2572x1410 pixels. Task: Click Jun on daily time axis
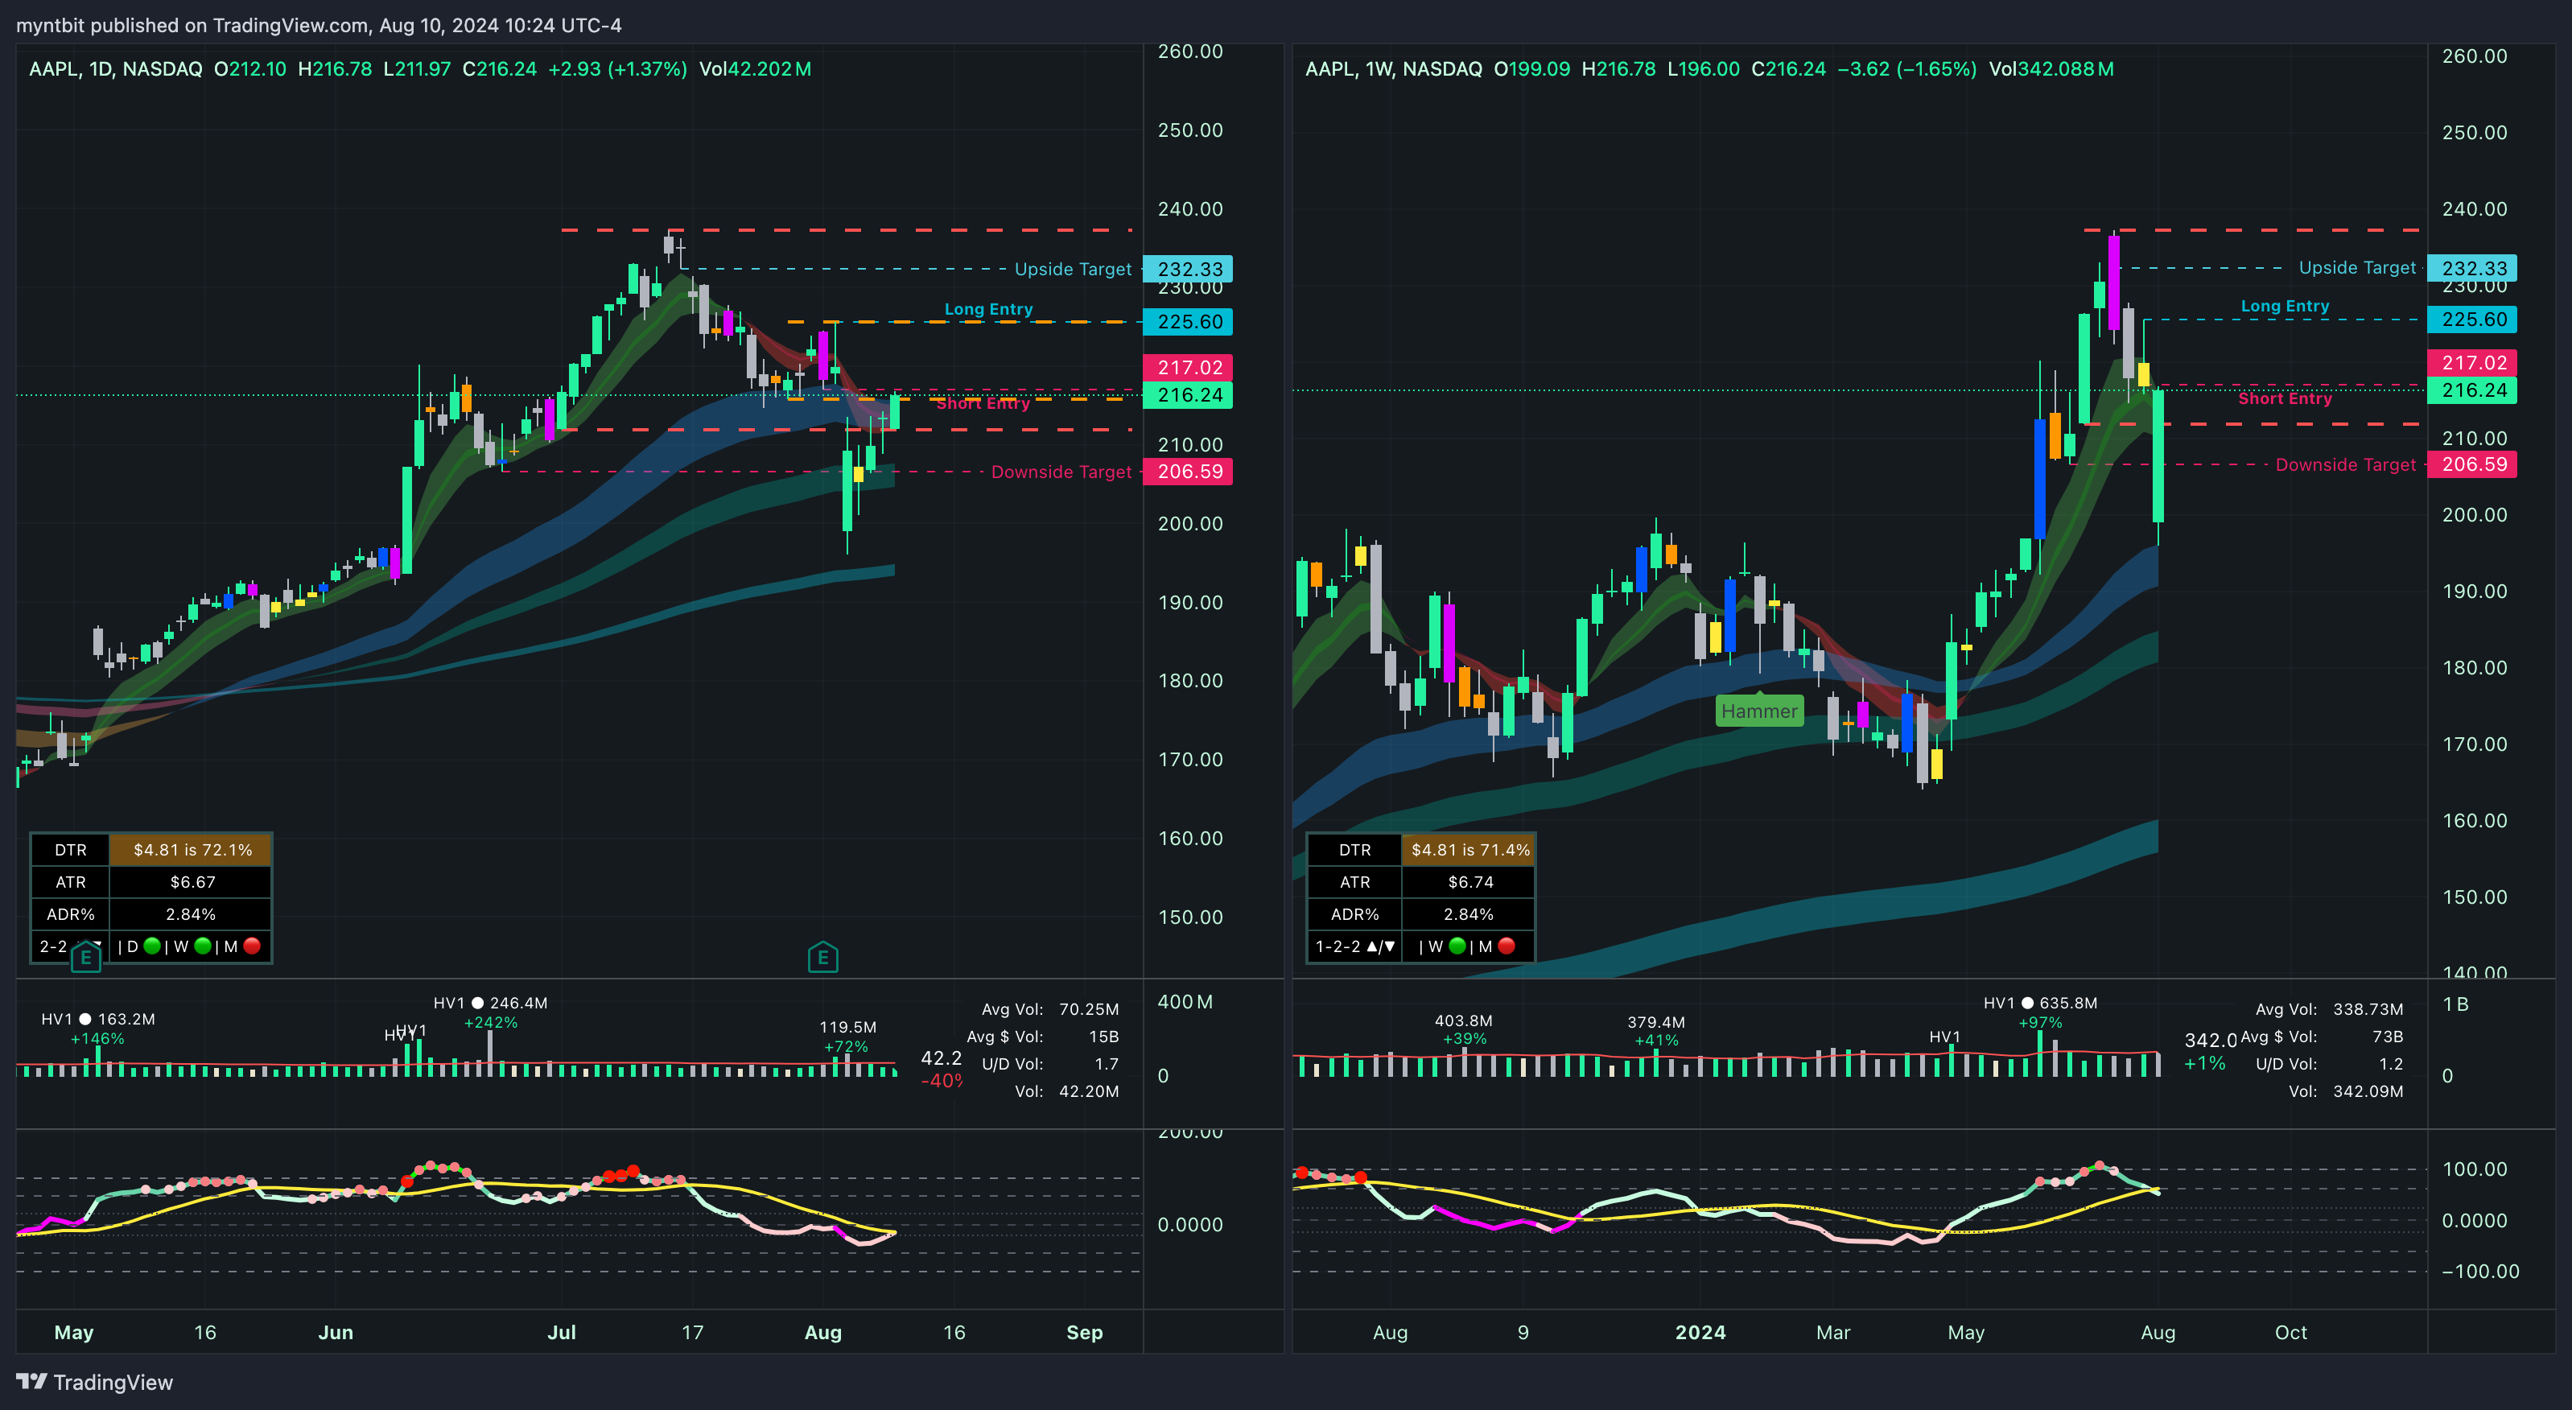point(336,1332)
